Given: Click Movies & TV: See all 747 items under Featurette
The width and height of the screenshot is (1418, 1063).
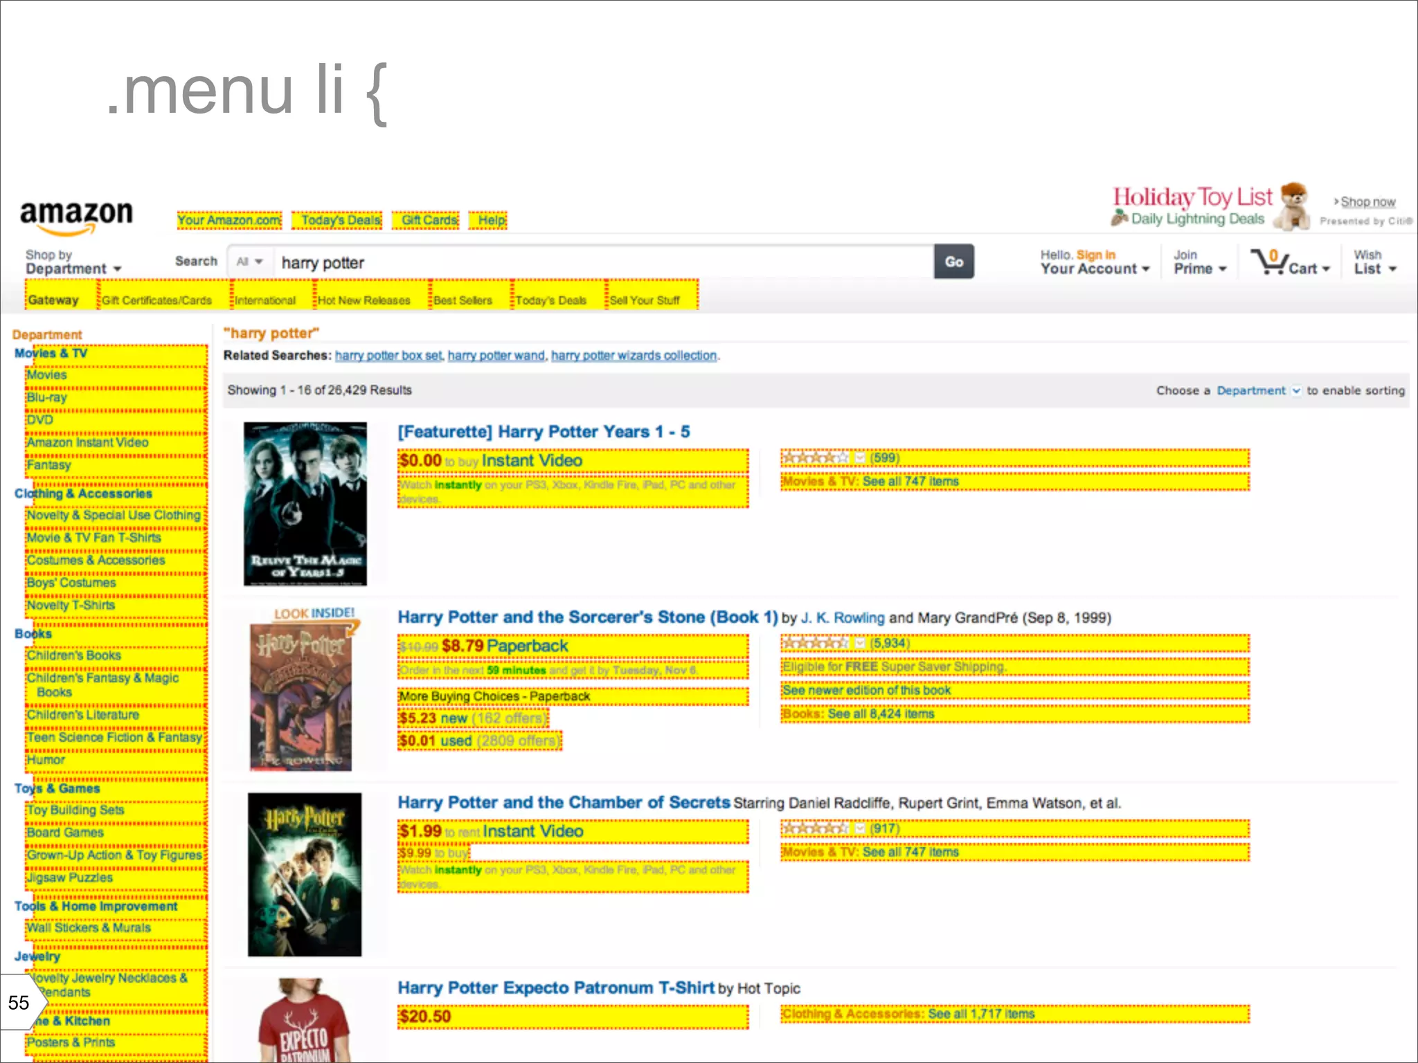Looking at the screenshot, I should 870,481.
